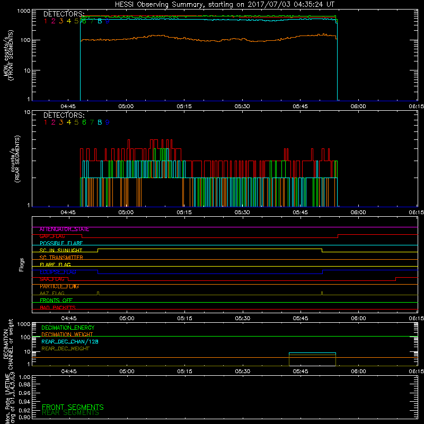Select orange detector '3' in front segments legend

(61, 21)
